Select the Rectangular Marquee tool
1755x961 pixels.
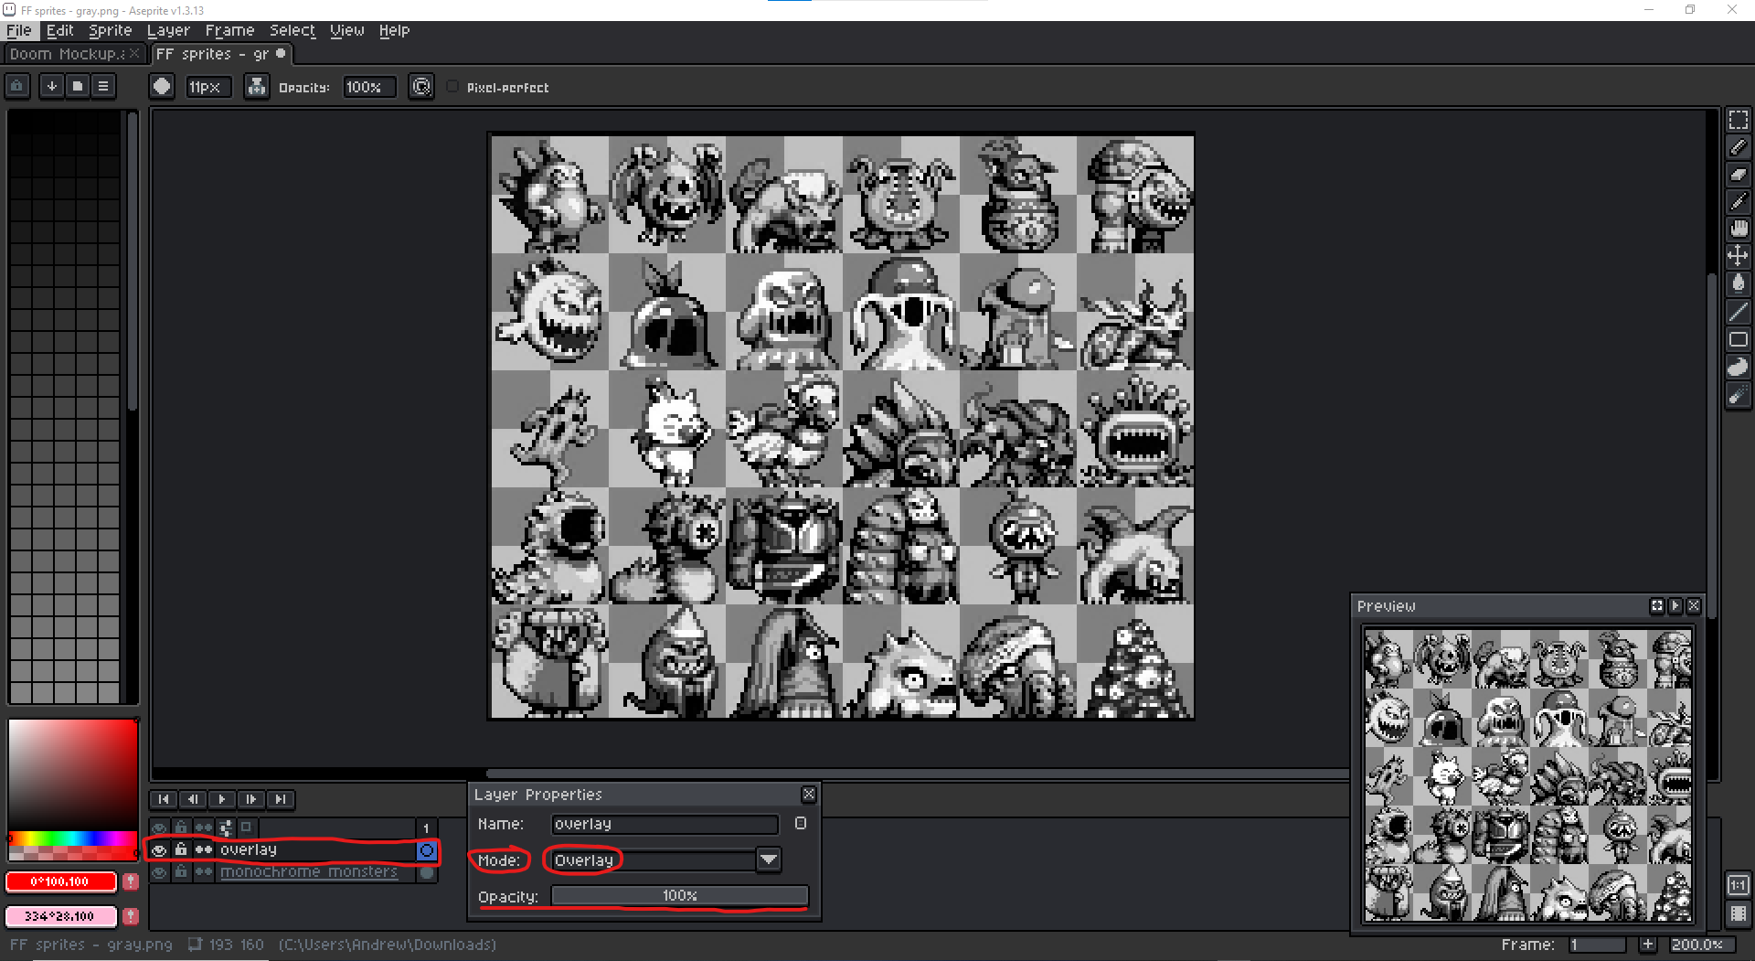[1738, 120]
